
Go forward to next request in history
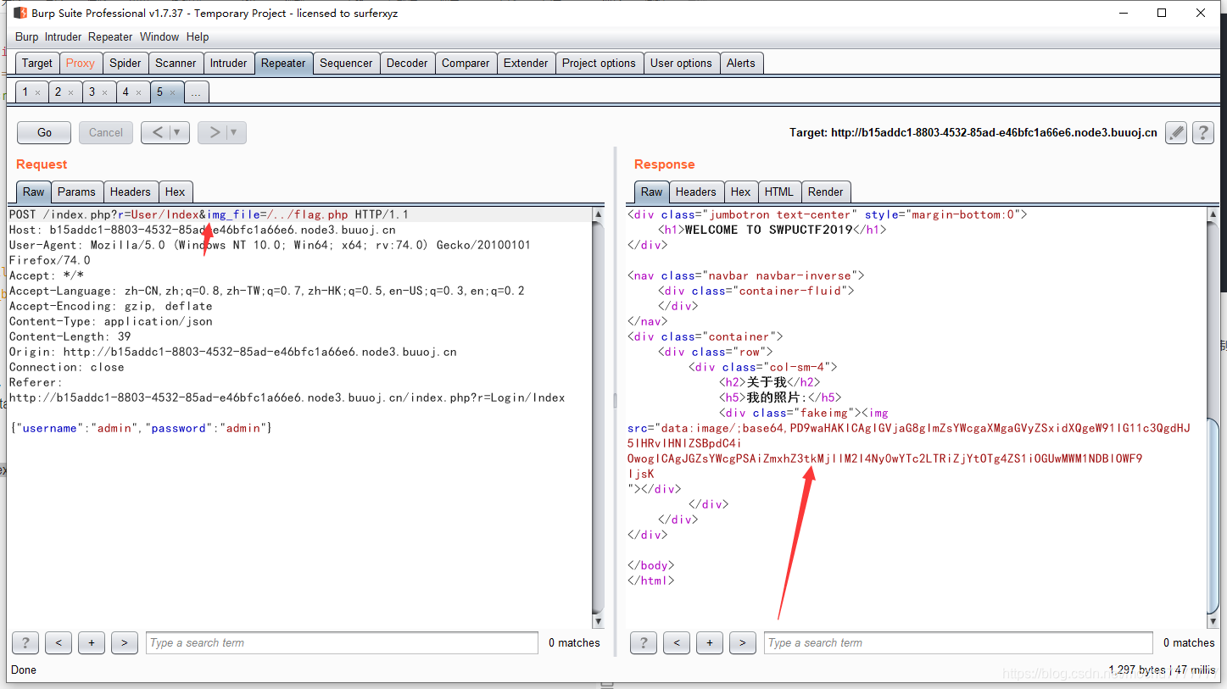(215, 132)
